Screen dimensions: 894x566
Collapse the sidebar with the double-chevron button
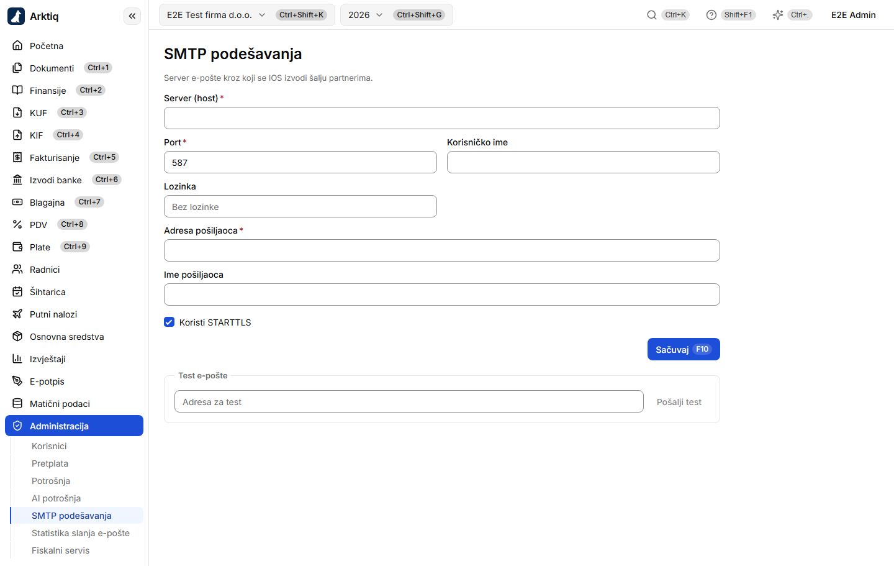[132, 16]
